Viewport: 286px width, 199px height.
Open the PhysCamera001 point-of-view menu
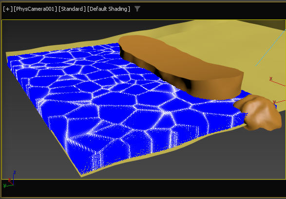[36, 9]
